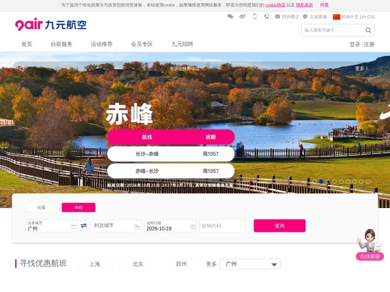
Task: Open 会员专区 menu
Action: click(x=142, y=44)
